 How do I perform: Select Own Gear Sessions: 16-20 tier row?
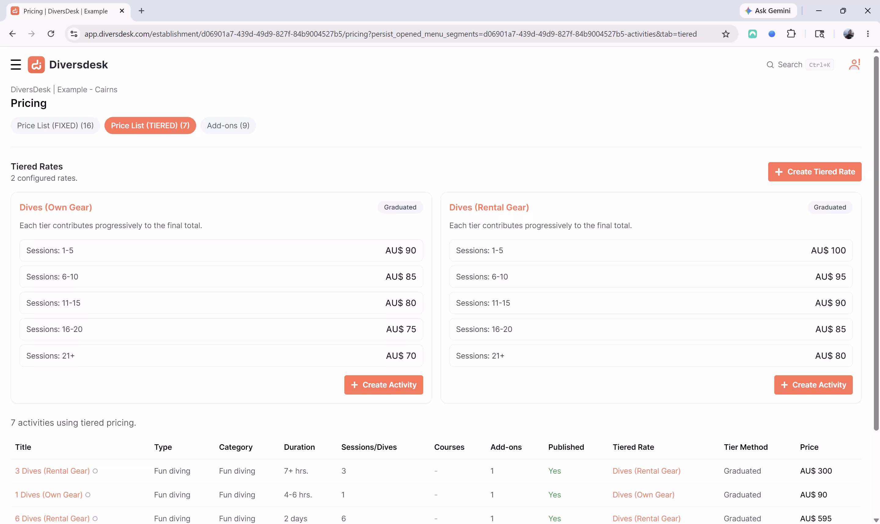[x=221, y=329]
